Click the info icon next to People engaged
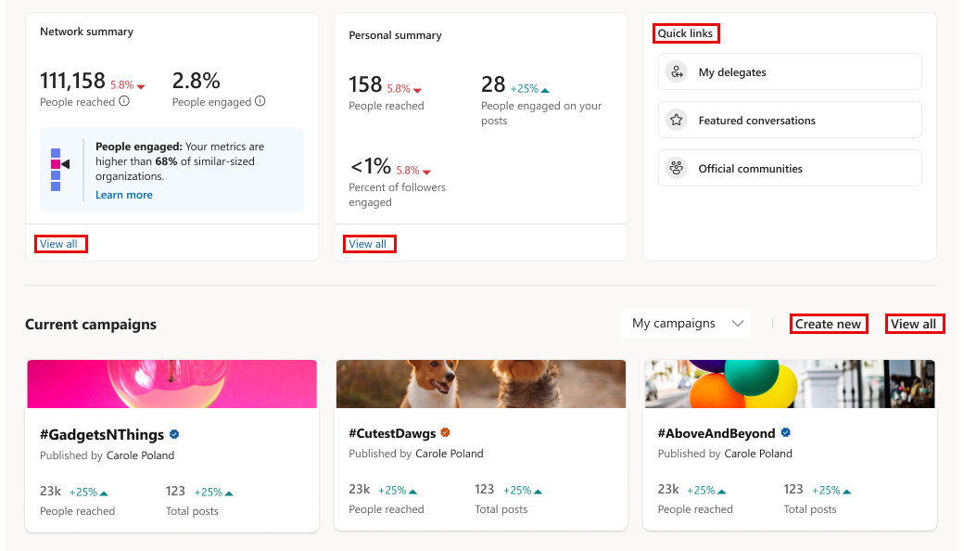The height and width of the screenshot is (551, 964). point(260,101)
